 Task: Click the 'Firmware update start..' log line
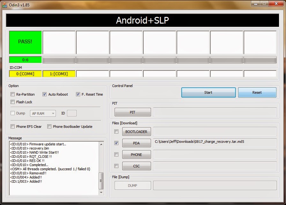point(38,144)
